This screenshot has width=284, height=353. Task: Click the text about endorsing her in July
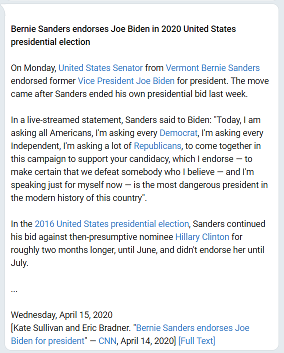137,256
